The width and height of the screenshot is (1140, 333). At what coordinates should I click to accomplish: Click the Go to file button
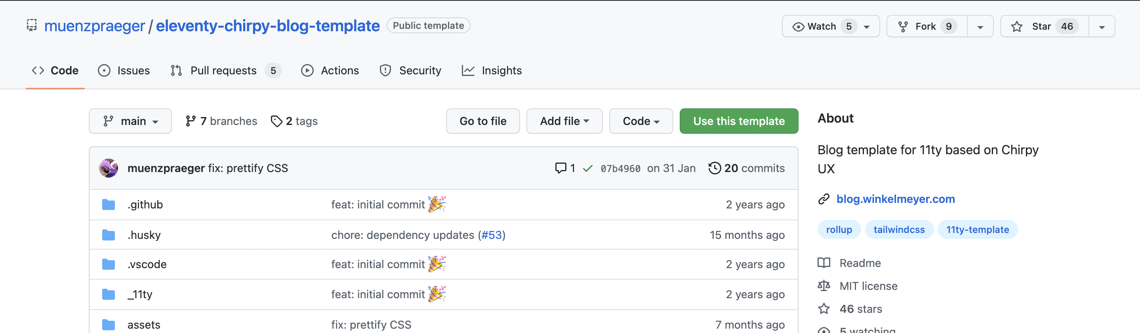483,121
